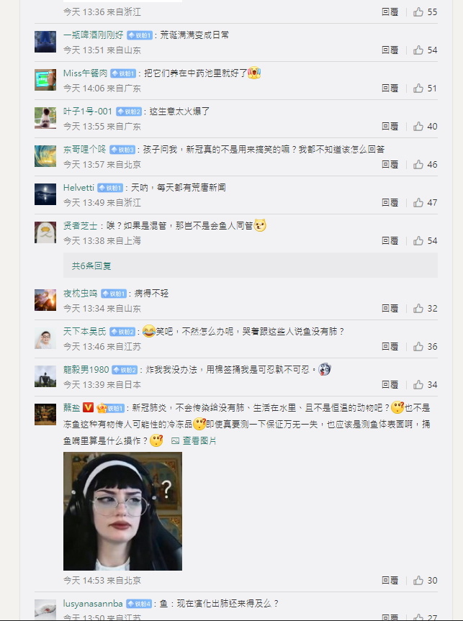The width and height of the screenshot is (463, 621).
Task: Like 贤者芝士's comment with 54 likes
Action: tap(418, 240)
